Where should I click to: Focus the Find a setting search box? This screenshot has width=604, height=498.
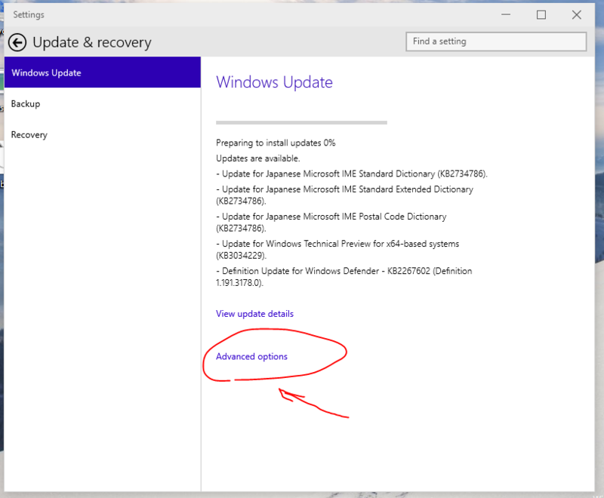pyautogui.click(x=496, y=41)
